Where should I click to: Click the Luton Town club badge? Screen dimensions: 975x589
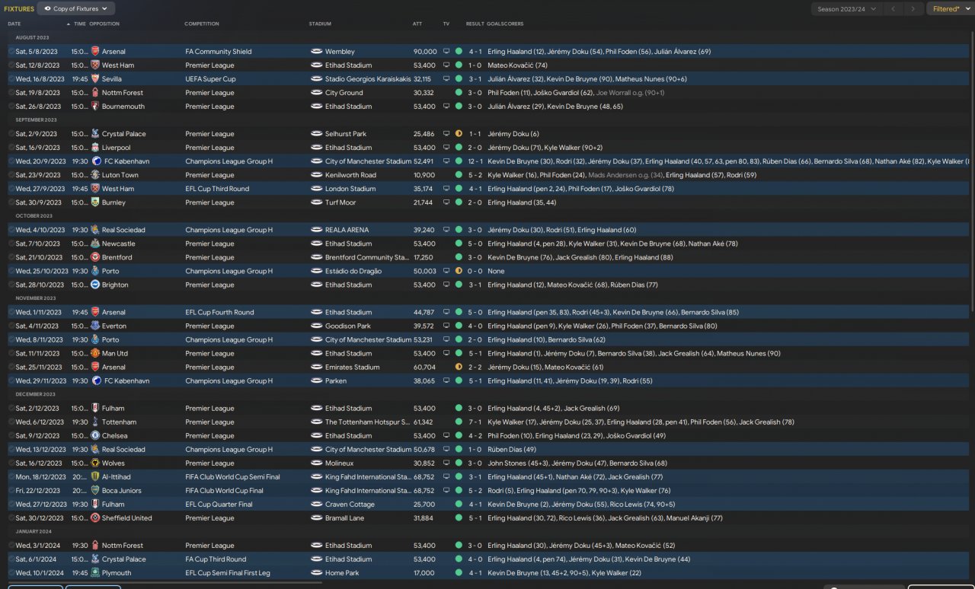coord(95,175)
